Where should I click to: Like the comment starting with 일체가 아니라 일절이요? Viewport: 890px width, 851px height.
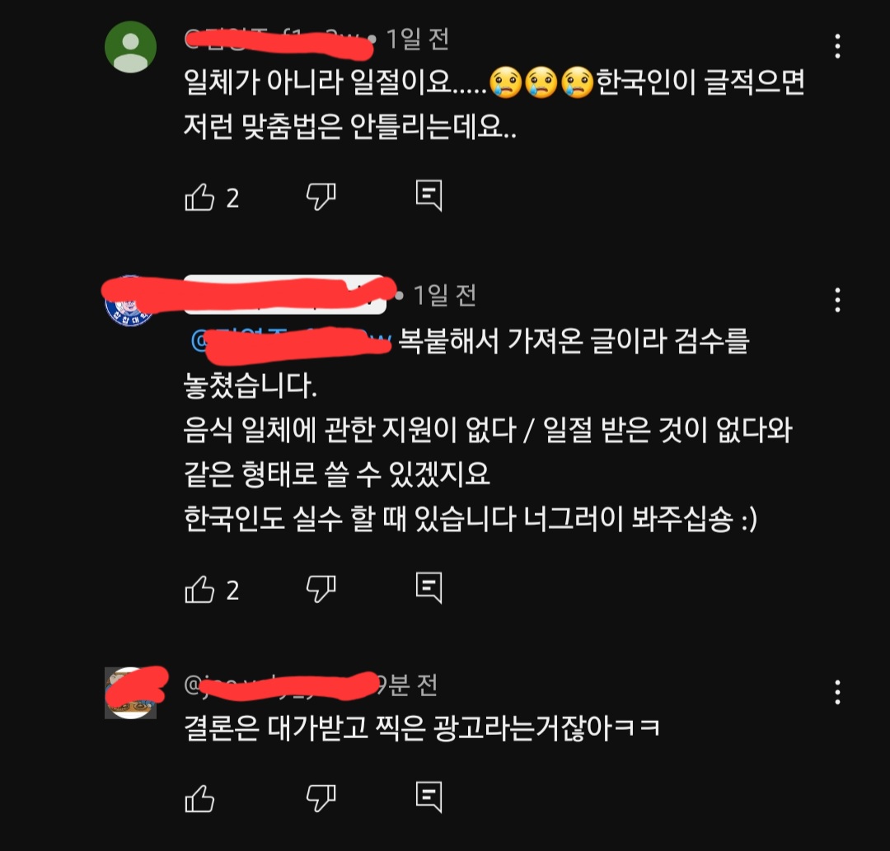pos(199,198)
